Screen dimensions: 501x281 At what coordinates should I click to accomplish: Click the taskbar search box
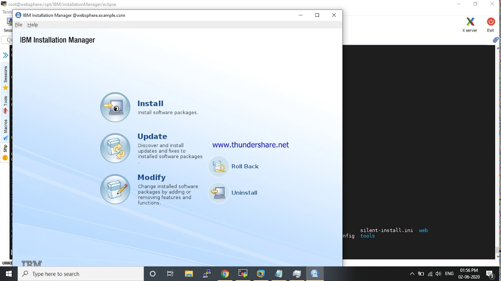coord(81,274)
